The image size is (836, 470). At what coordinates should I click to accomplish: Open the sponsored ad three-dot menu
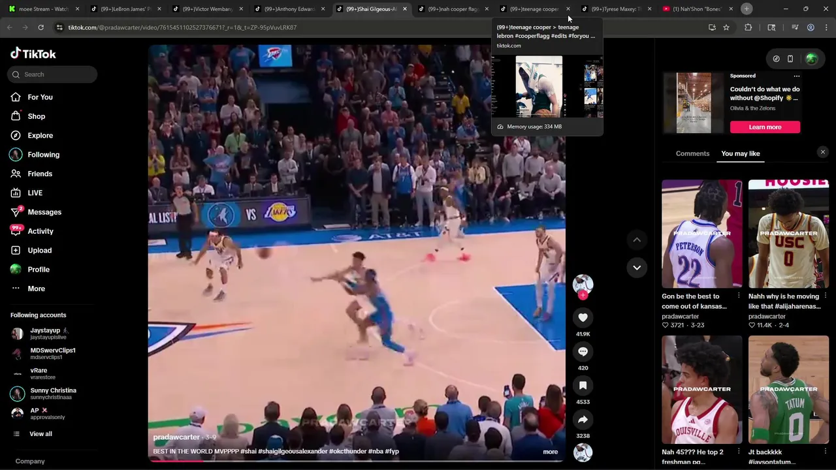(x=796, y=76)
